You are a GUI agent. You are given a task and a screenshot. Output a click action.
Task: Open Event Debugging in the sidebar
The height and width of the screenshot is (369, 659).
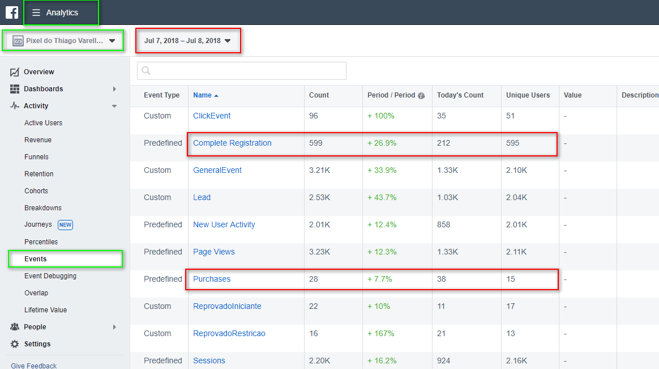(x=50, y=276)
